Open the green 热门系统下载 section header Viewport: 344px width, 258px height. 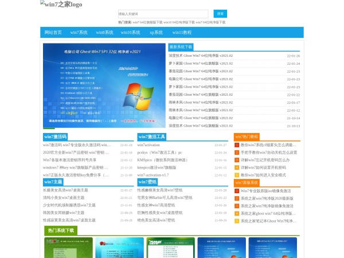61,230
